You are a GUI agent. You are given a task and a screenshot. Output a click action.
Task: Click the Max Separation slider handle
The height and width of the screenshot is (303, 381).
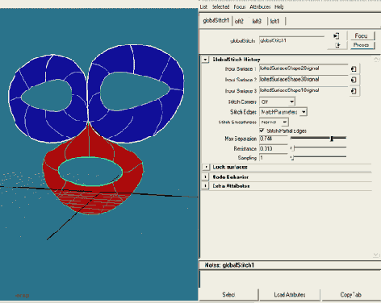(332, 139)
